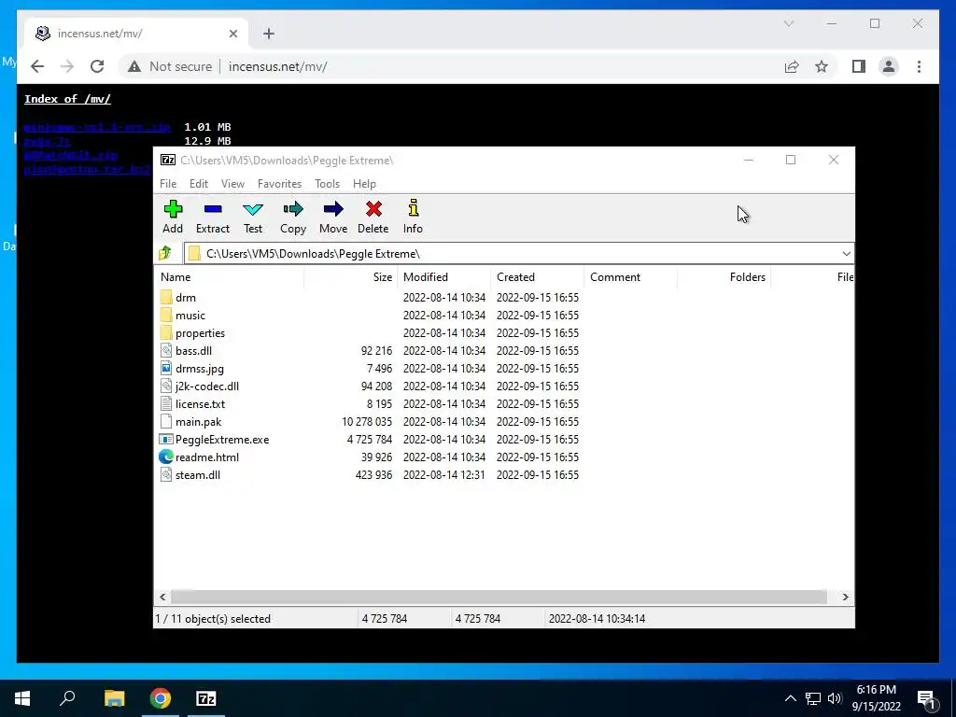
Task: Open the Edit menu
Action: [199, 184]
